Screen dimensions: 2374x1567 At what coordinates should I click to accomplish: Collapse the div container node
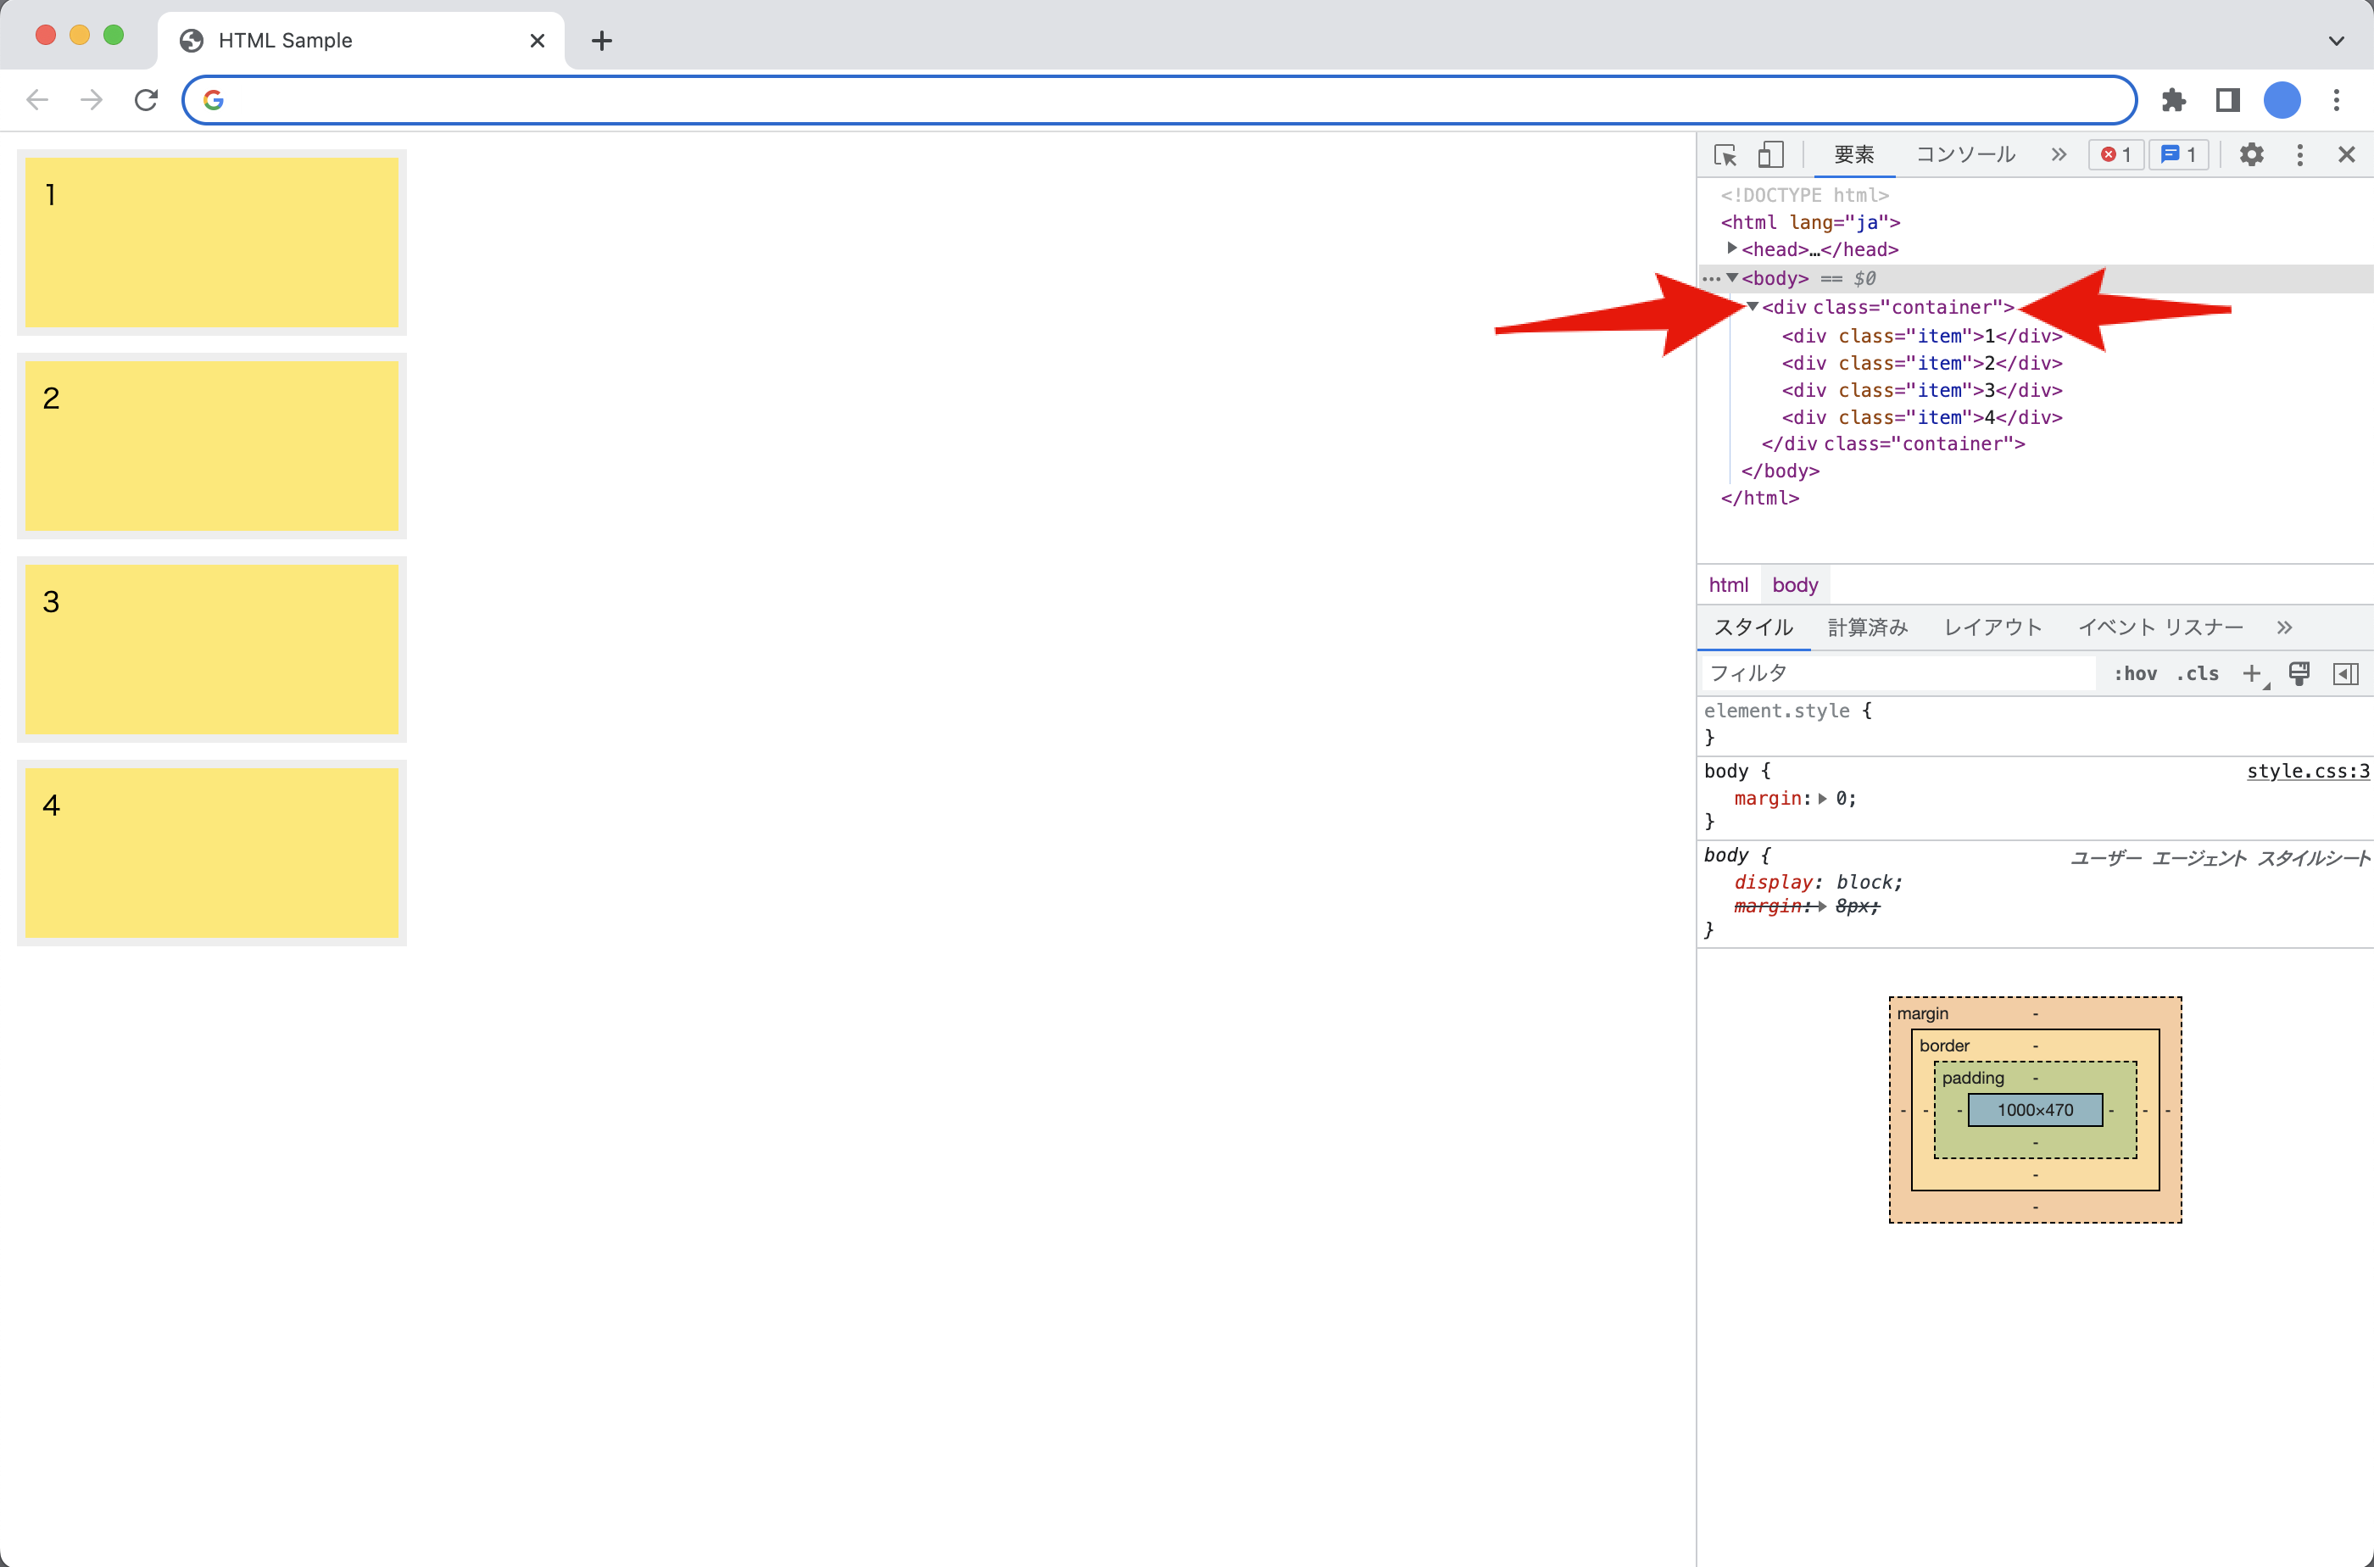1752,307
